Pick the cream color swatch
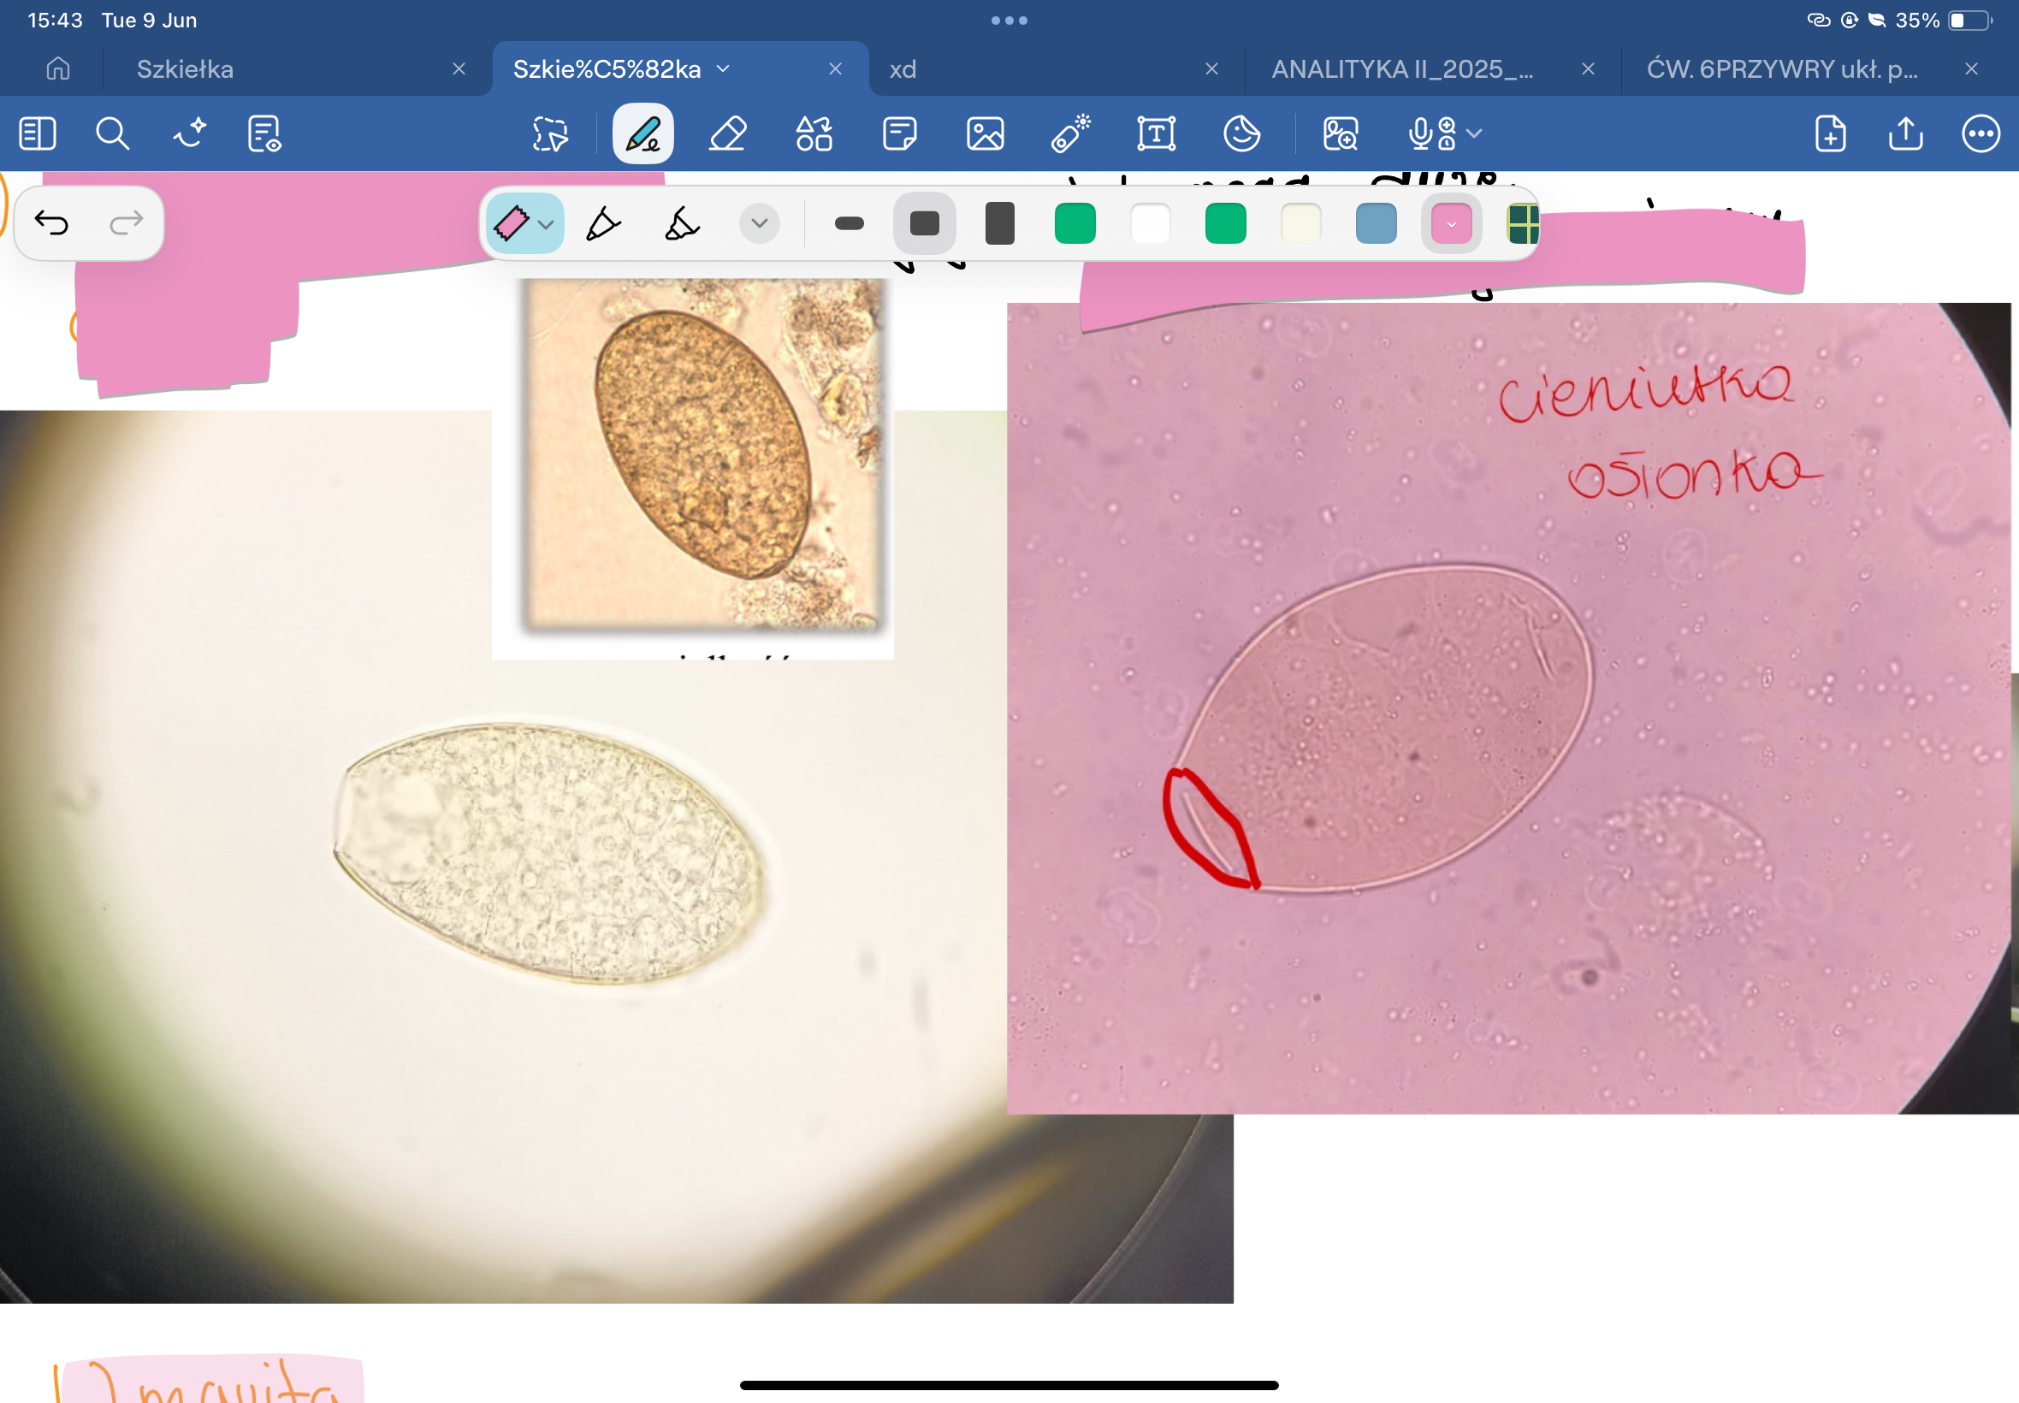Image resolution: width=2019 pixels, height=1403 pixels. (1301, 223)
